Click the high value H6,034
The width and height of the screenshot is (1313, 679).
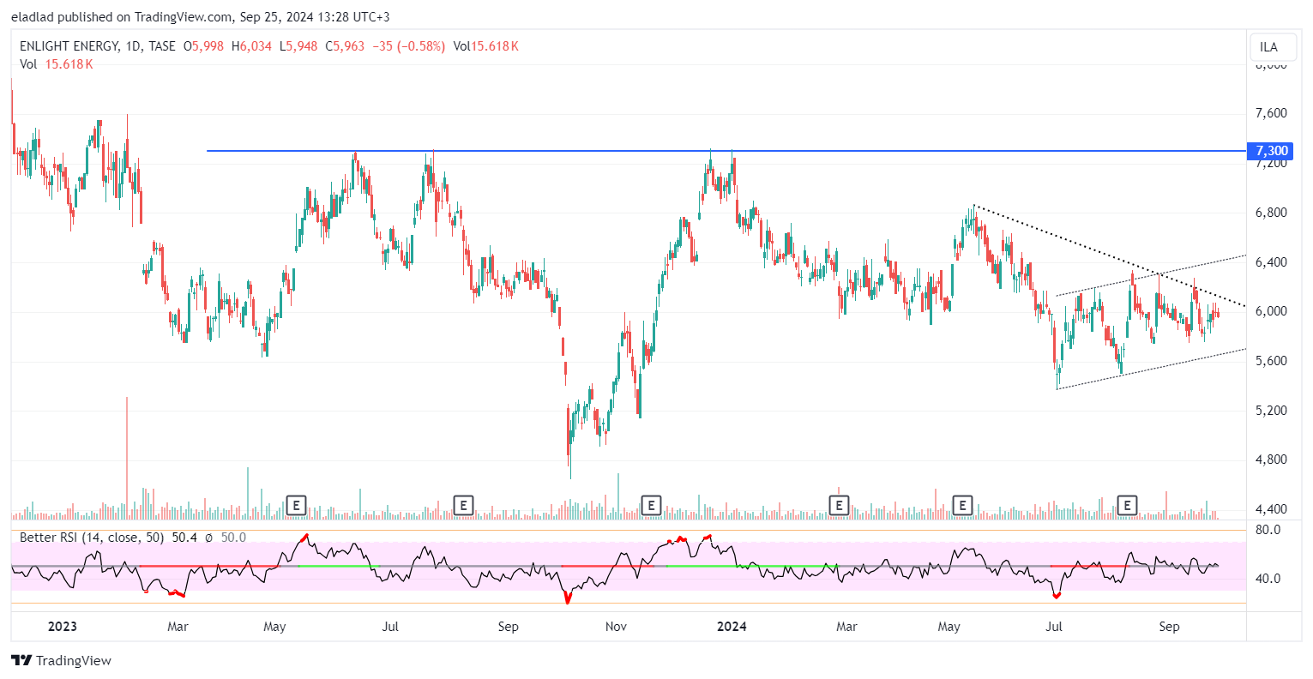(x=251, y=46)
